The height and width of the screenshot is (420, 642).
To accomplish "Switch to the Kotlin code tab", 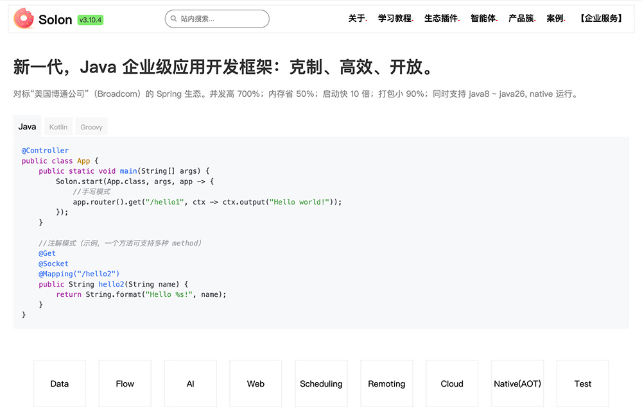I will point(58,127).
